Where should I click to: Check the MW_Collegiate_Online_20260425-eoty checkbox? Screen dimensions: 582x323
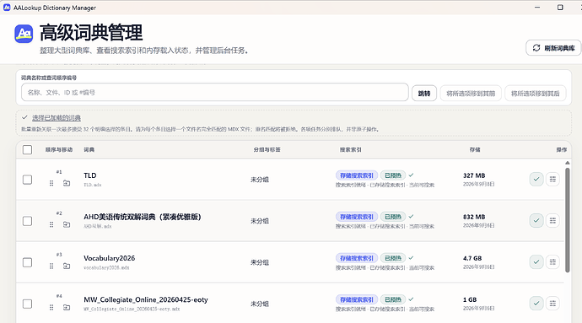[28, 304]
